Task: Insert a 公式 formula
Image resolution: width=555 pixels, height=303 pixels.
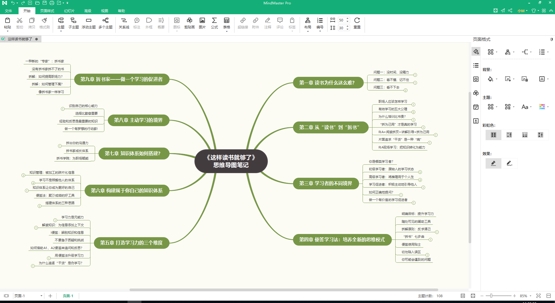Action: (x=214, y=23)
